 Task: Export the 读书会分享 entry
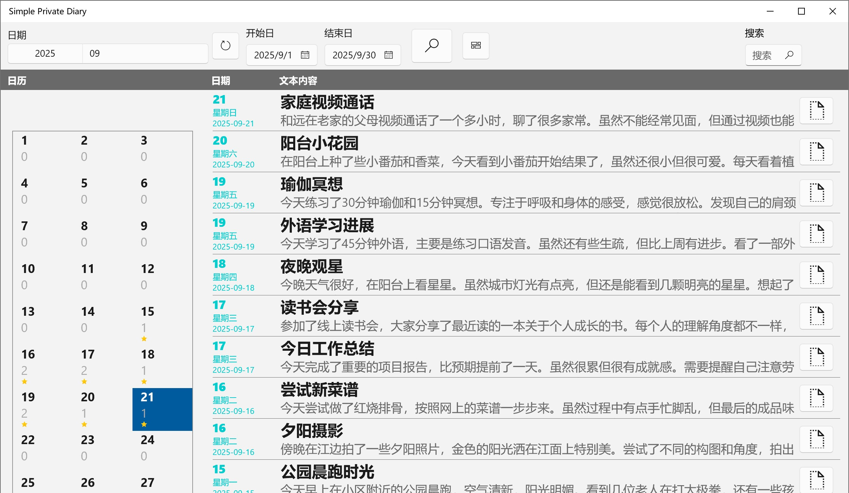(x=816, y=316)
